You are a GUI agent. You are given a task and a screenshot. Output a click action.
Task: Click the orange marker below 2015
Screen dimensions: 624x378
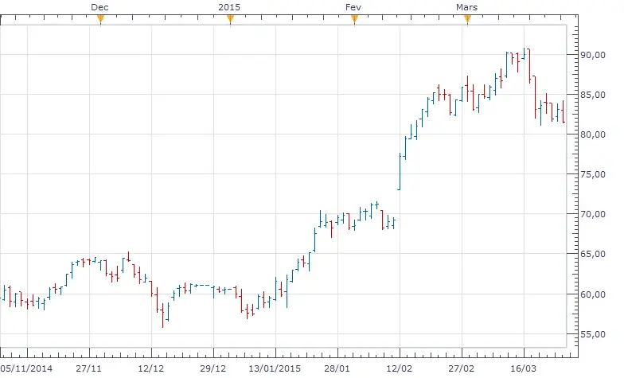230,20
